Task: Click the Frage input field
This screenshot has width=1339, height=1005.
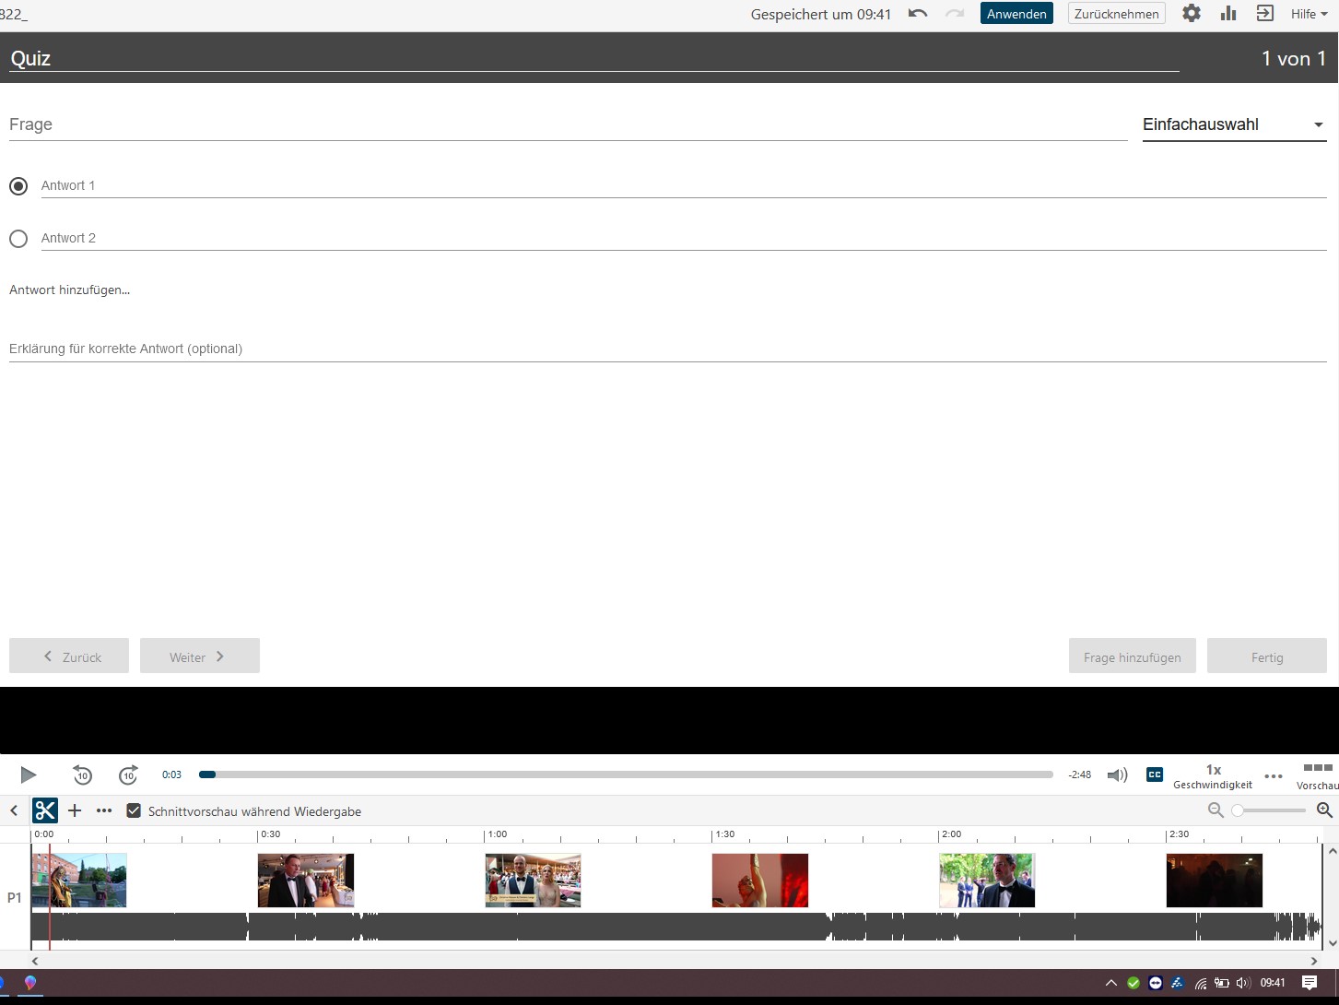Action: 568,124
